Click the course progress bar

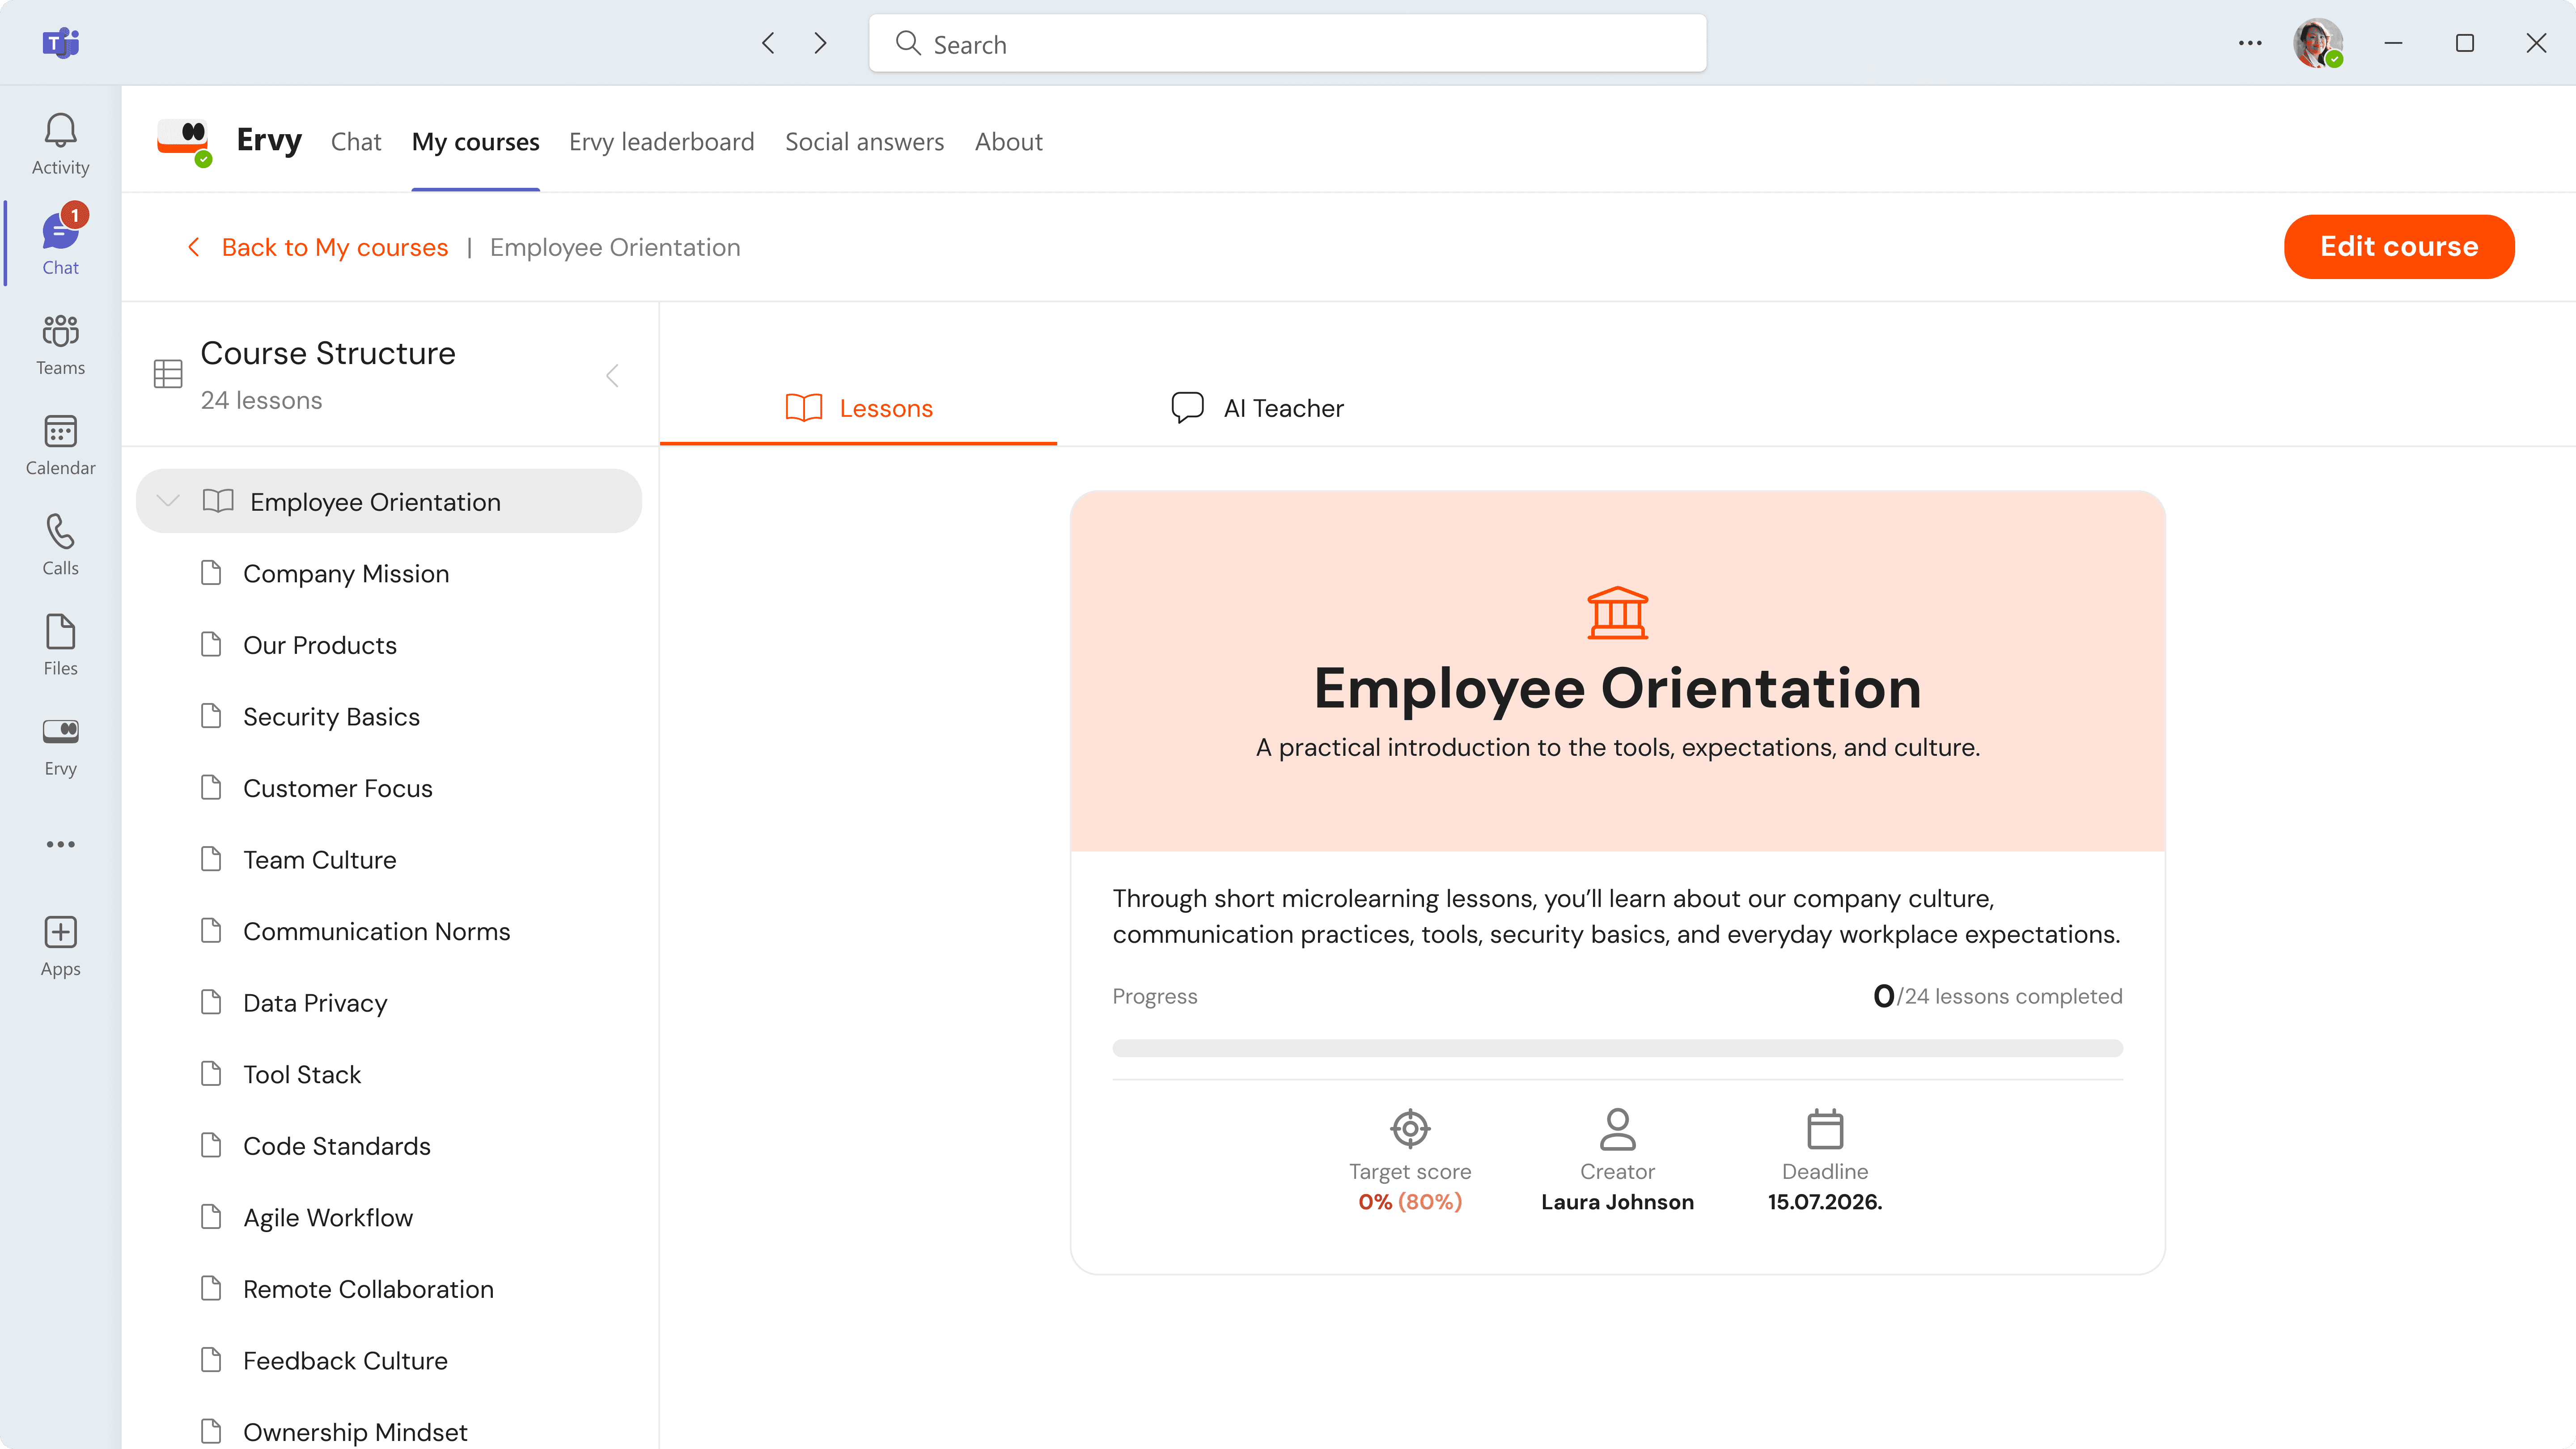[1617, 1048]
